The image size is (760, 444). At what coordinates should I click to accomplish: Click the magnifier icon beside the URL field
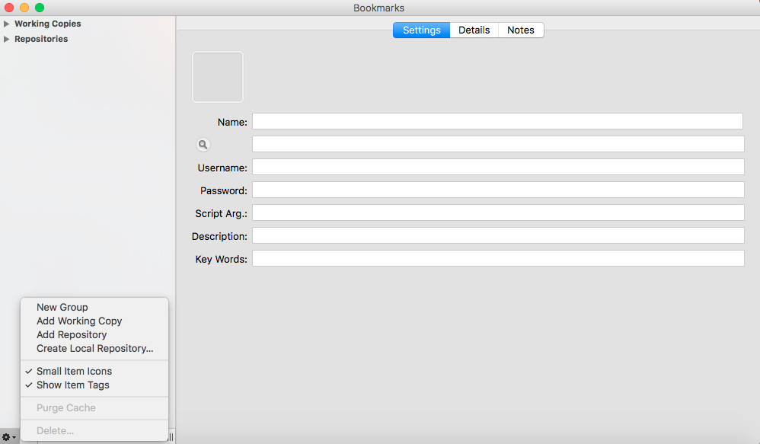point(203,145)
